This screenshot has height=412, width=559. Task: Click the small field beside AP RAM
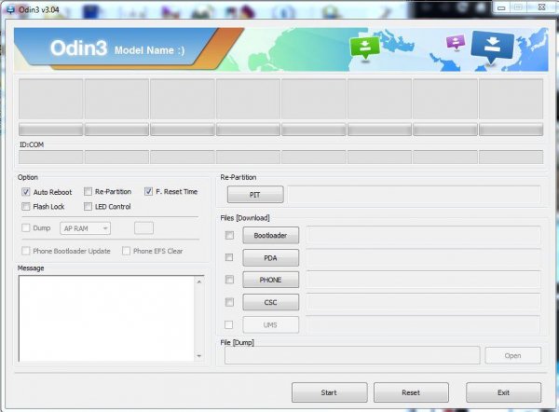143,228
